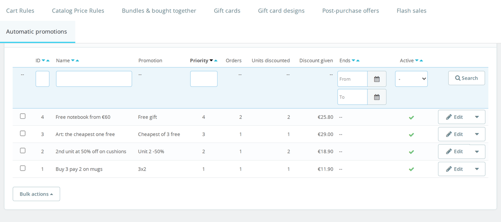Click 'Cheapest of 3 free' cell
Viewport: 501px width, 222px height.
159,134
